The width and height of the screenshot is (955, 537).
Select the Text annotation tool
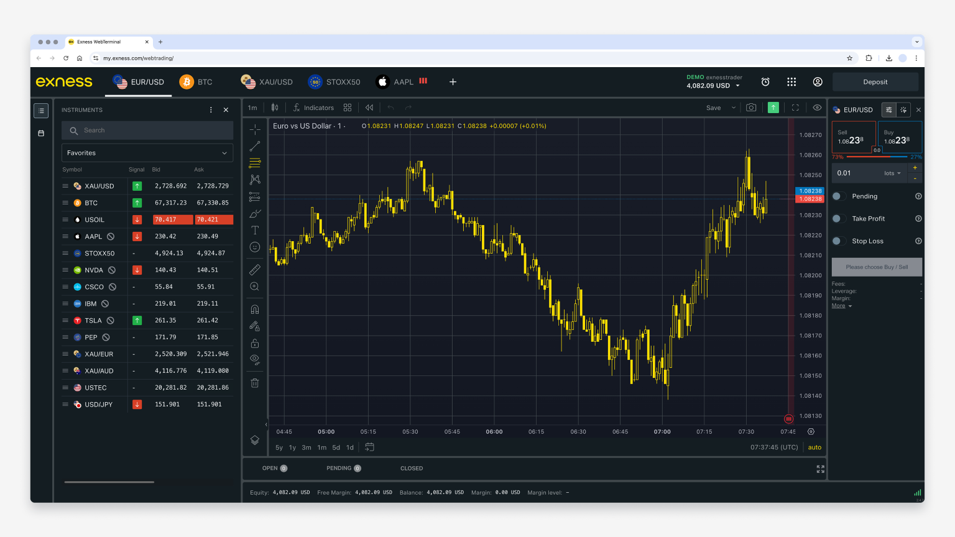pos(255,230)
